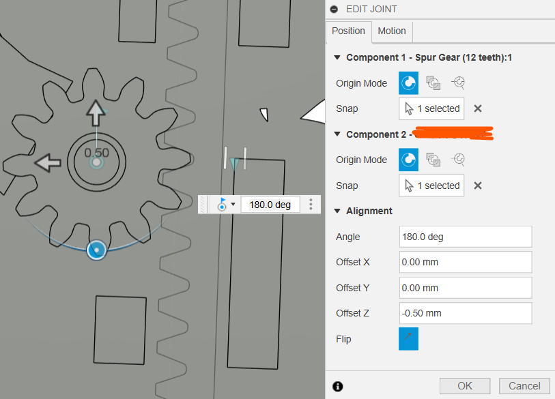
Task: Collapse the Alignment section
Action: [x=337, y=211]
